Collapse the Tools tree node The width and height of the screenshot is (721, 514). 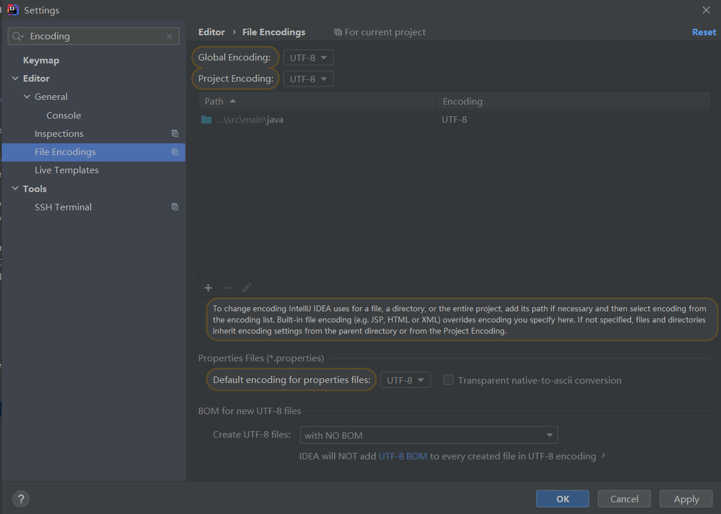pyautogui.click(x=15, y=189)
